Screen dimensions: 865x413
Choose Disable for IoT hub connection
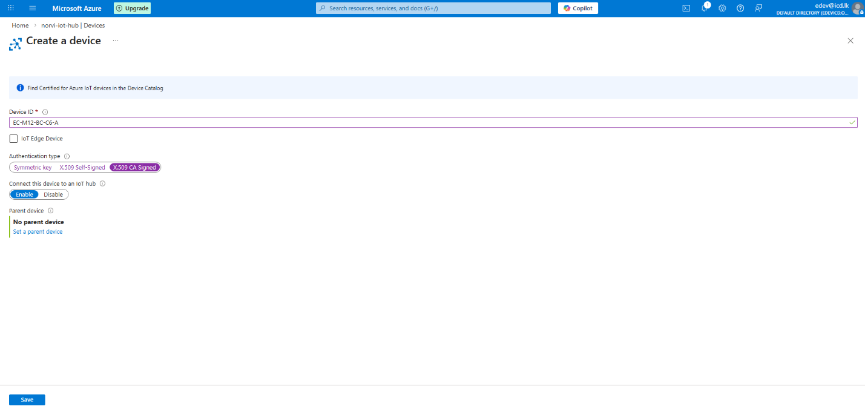(x=53, y=194)
